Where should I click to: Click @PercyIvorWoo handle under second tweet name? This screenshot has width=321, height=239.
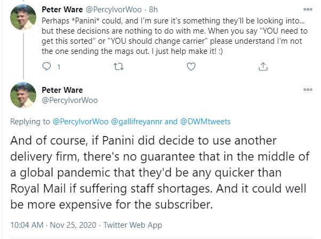click(68, 100)
